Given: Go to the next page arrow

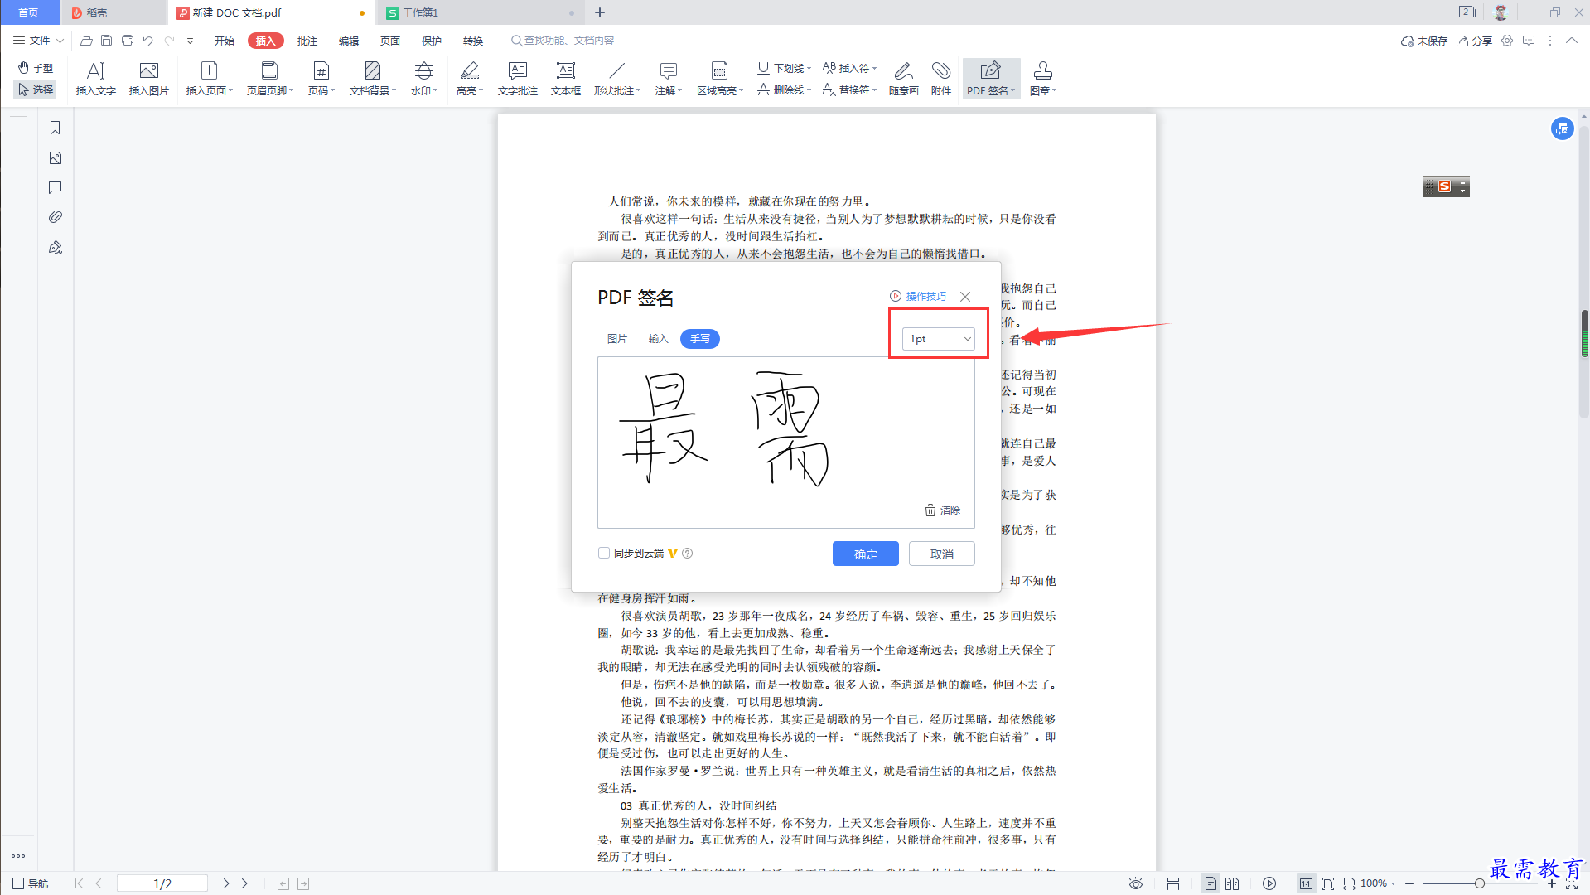Looking at the screenshot, I should point(226,883).
